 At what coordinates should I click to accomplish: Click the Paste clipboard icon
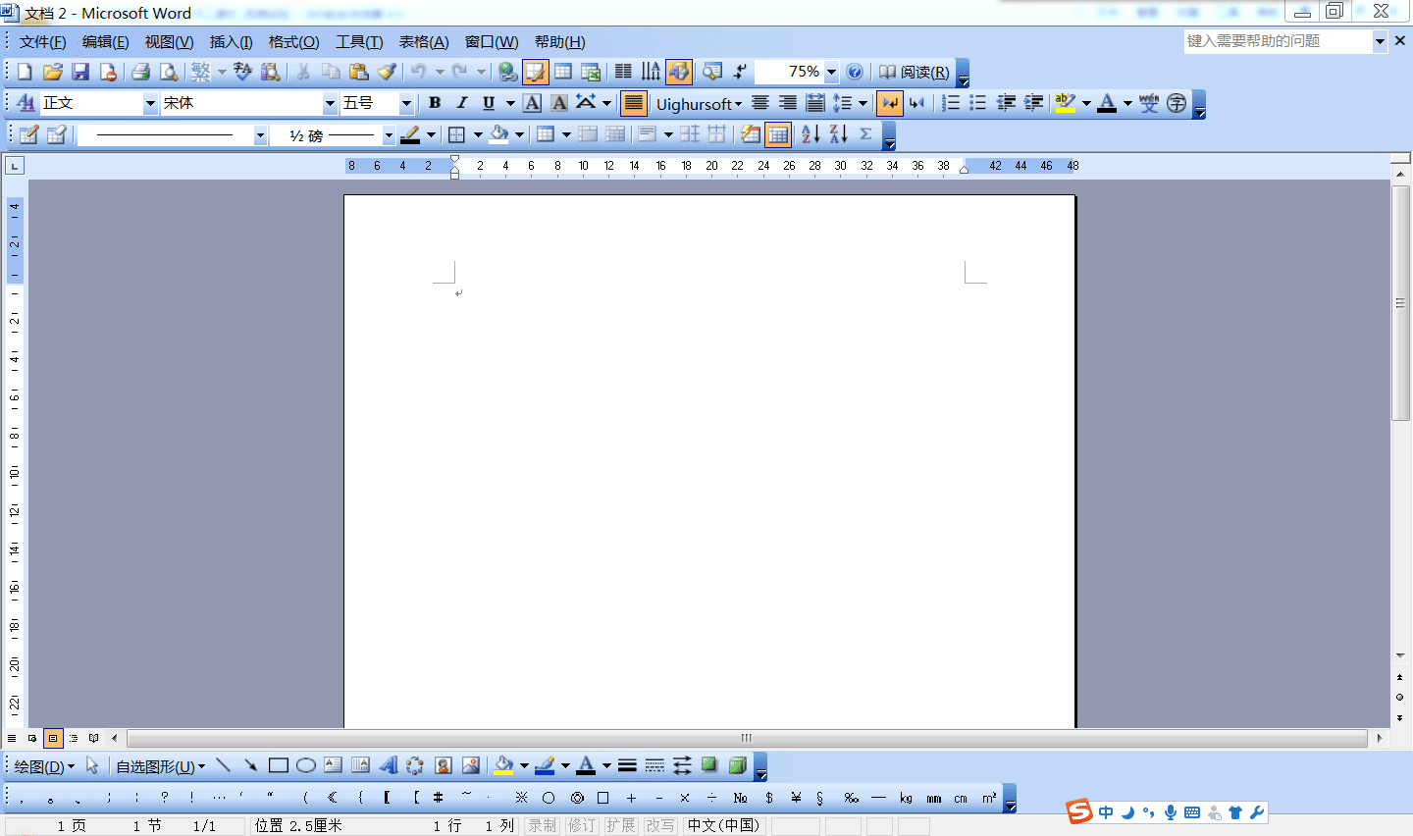click(359, 72)
